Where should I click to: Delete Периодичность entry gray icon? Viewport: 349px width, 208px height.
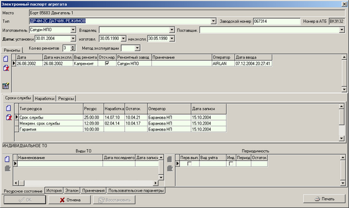point(170,168)
